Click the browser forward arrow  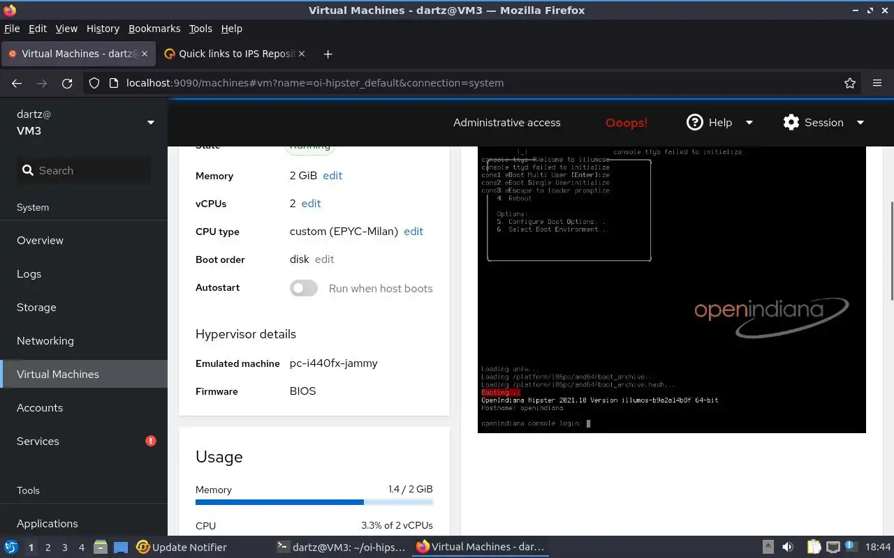tap(42, 83)
